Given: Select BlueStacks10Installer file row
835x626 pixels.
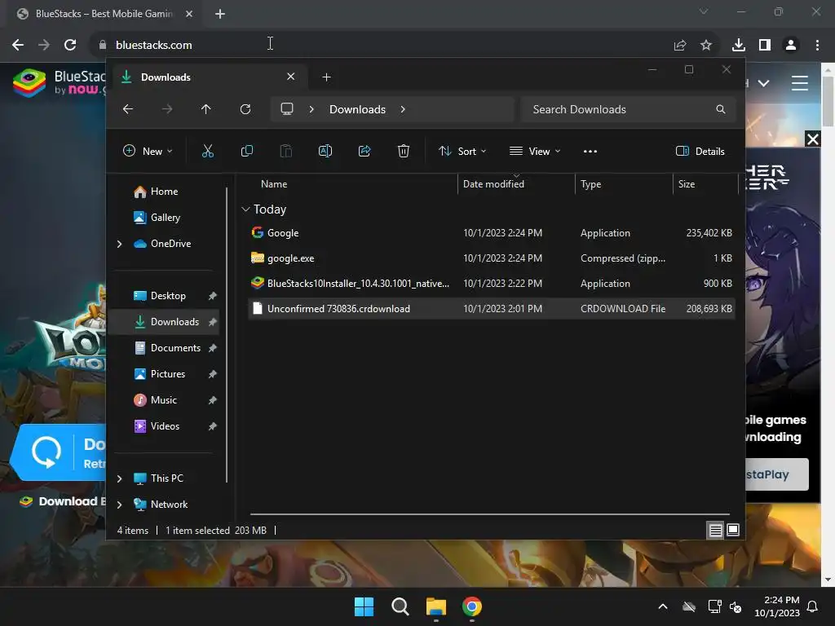Looking at the screenshot, I should 492,284.
